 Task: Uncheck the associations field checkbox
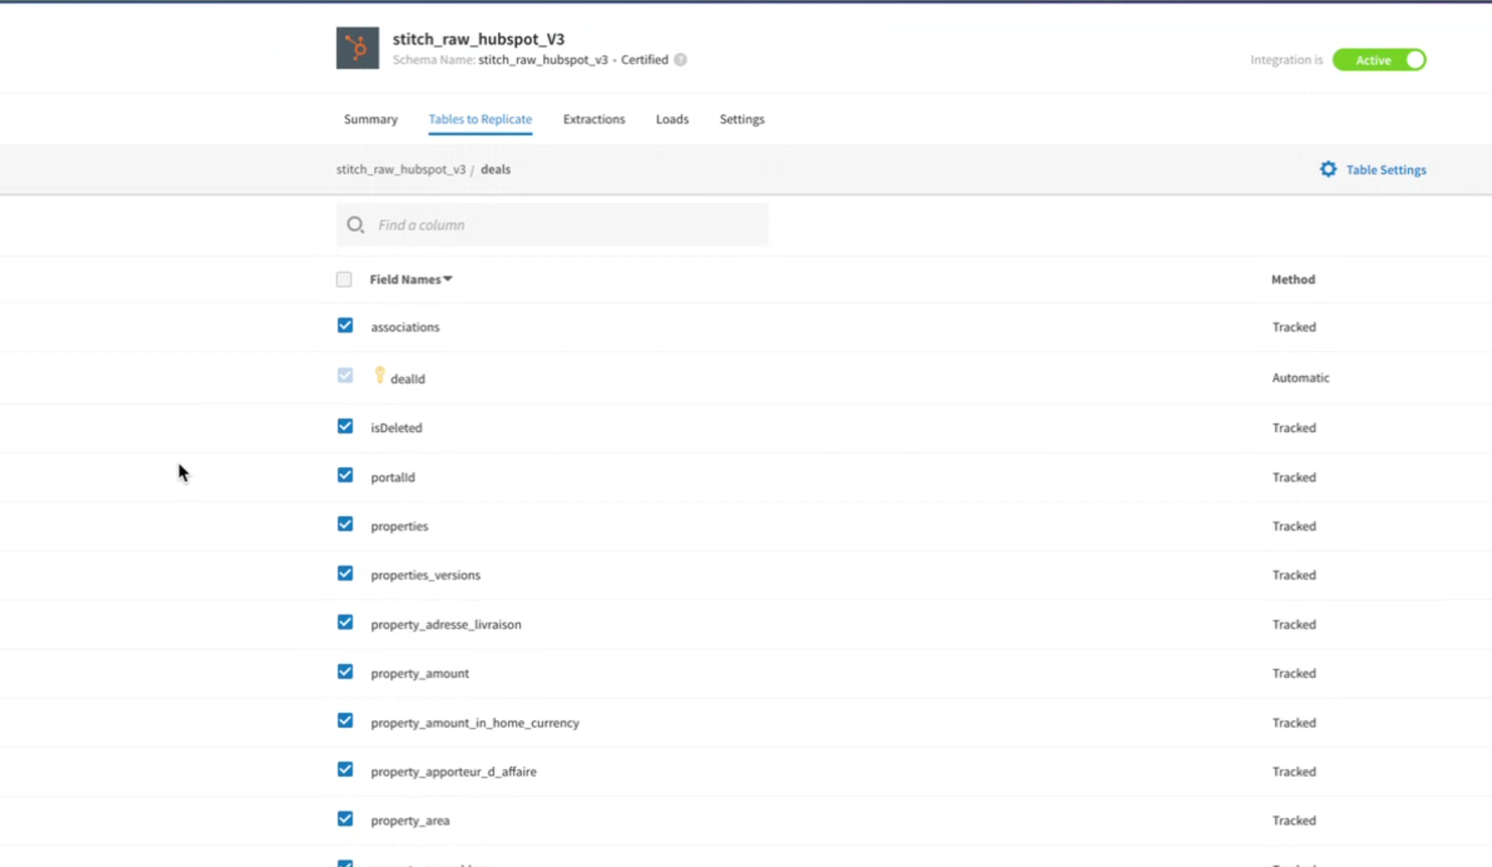pyautogui.click(x=345, y=326)
